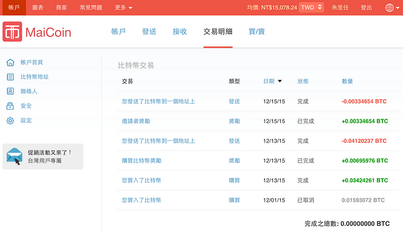The width and height of the screenshot is (403, 232).
Task: Click 登出 to log out
Action: [x=367, y=8]
